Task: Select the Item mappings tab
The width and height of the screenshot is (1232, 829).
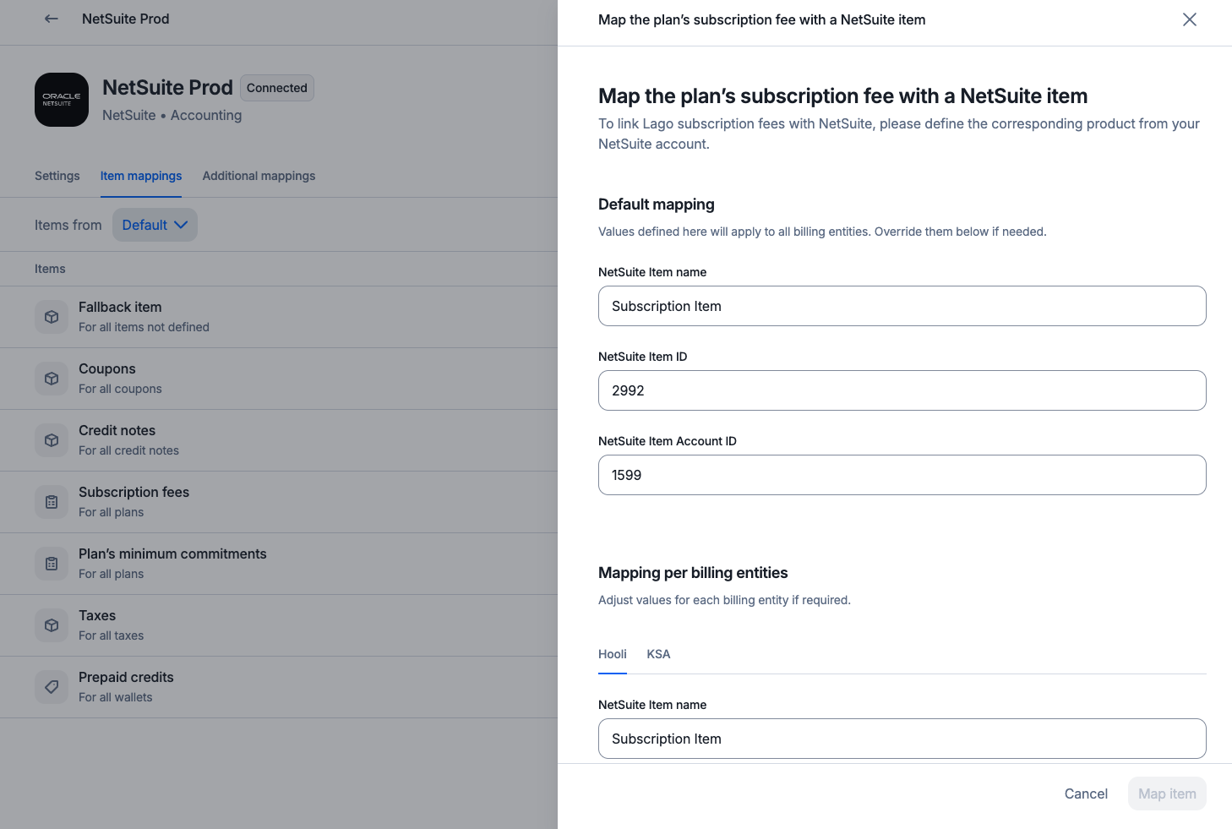Action: click(141, 176)
